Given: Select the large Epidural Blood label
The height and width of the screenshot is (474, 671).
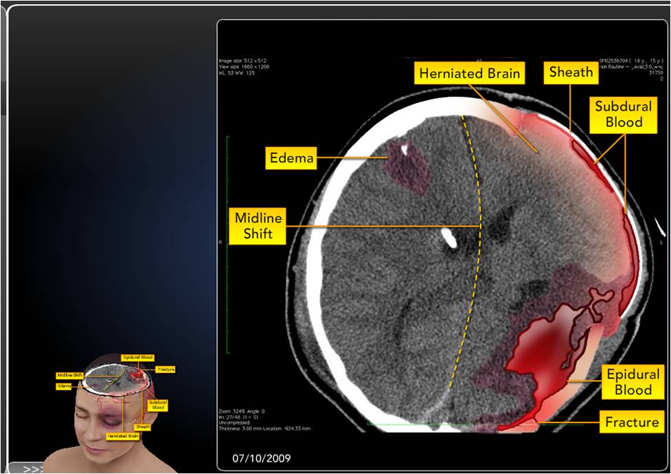Looking at the screenshot, I should 633,382.
